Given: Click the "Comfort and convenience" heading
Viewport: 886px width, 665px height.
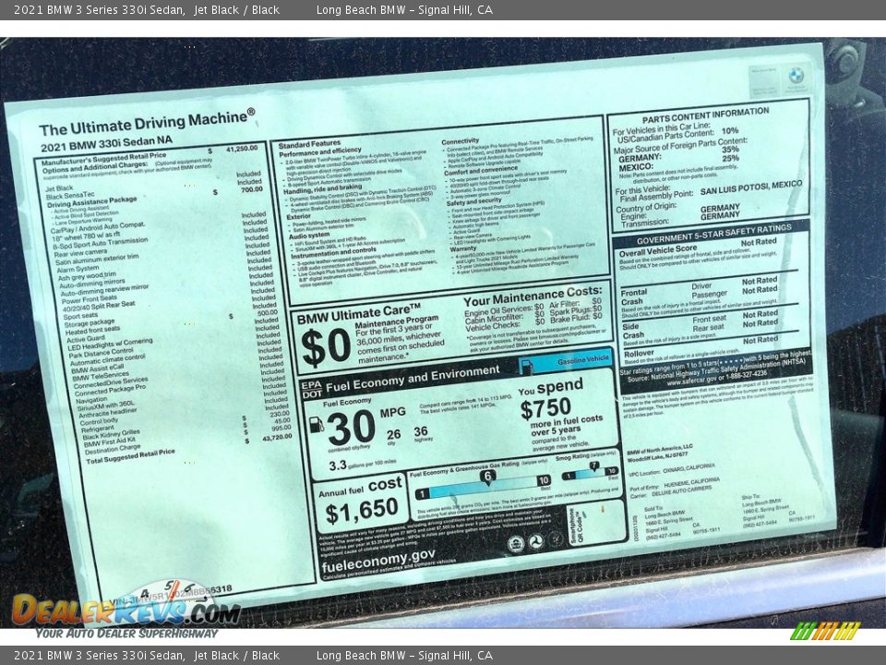Looking at the screenshot, I should (480, 172).
